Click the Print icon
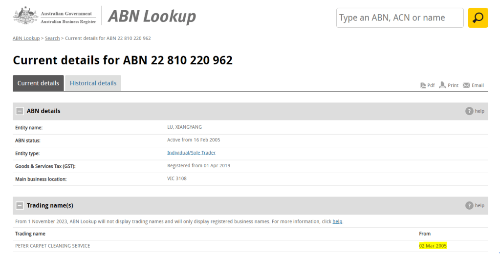500x258 pixels. pyautogui.click(x=442, y=85)
